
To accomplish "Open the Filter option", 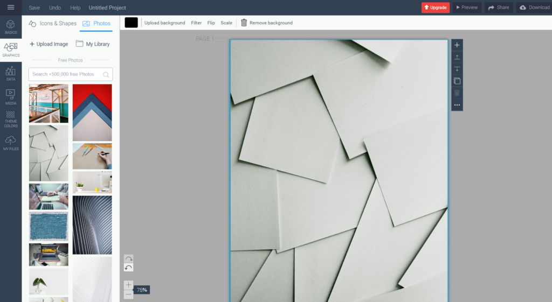I will [x=196, y=23].
